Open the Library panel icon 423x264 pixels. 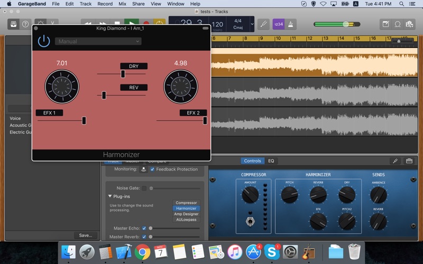coord(14,24)
